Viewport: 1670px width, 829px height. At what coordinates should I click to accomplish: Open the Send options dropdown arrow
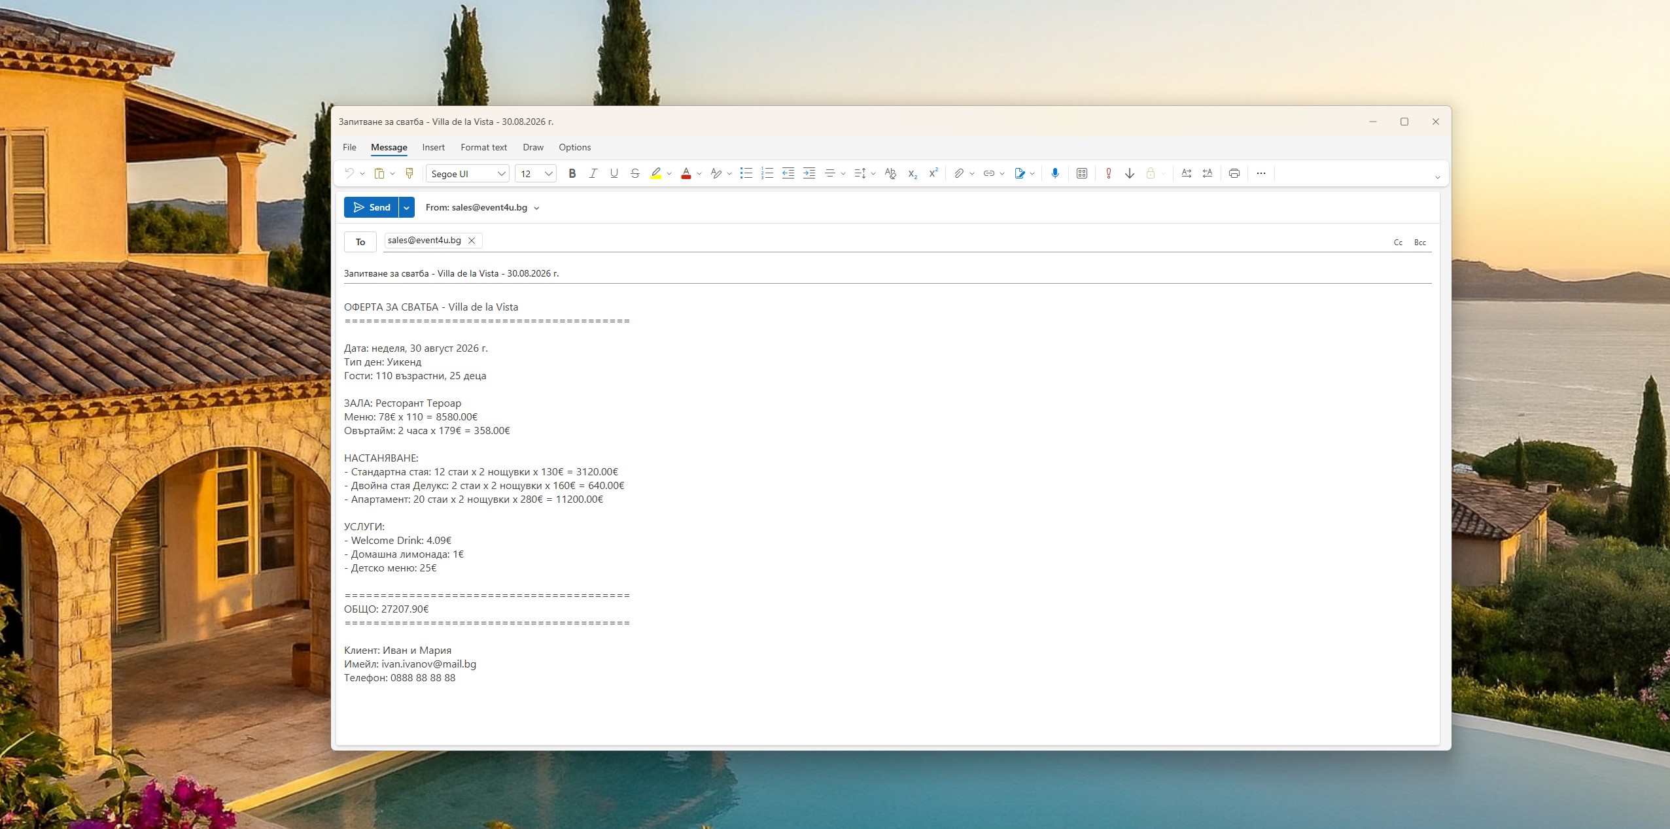406,207
